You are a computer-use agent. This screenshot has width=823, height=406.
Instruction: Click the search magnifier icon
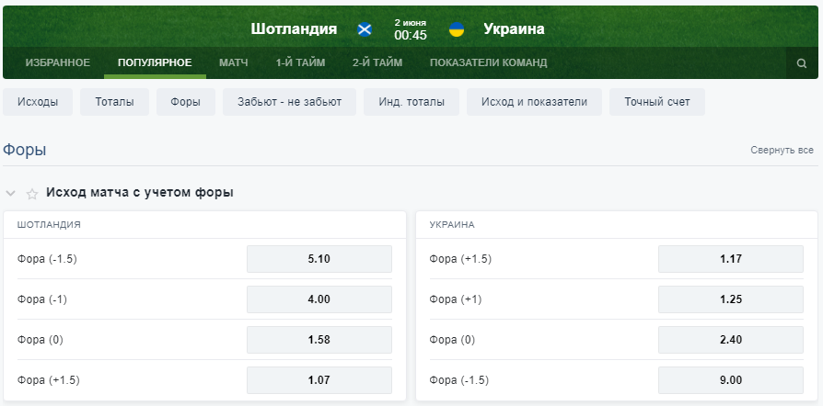(802, 63)
